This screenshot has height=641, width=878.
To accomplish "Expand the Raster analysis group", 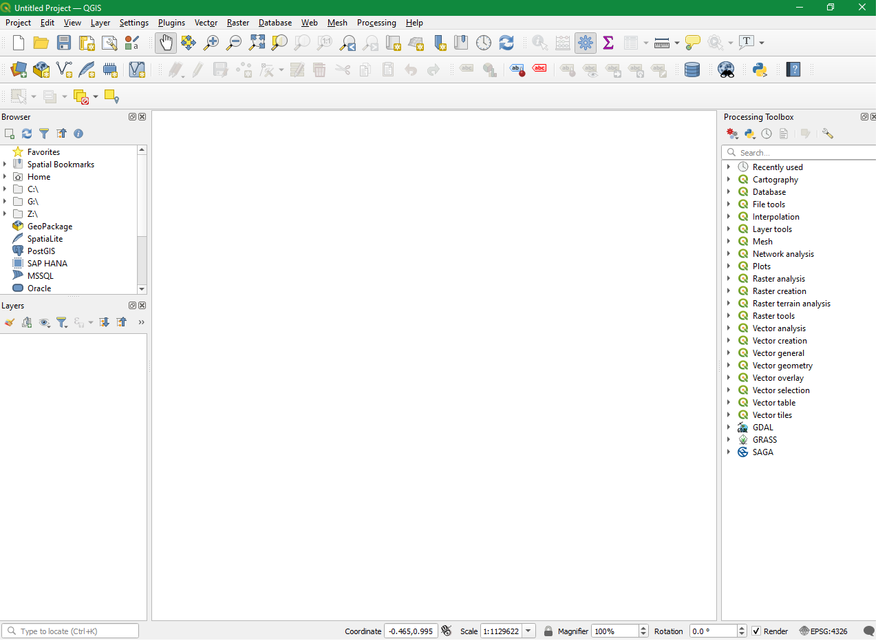I will pos(729,279).
